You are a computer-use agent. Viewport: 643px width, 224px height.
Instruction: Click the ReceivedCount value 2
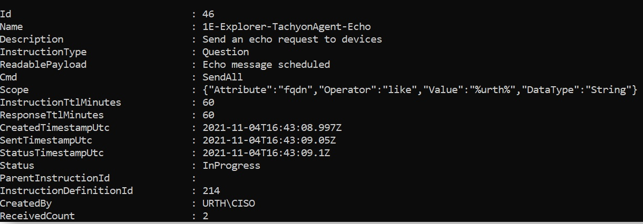[205, 216]
